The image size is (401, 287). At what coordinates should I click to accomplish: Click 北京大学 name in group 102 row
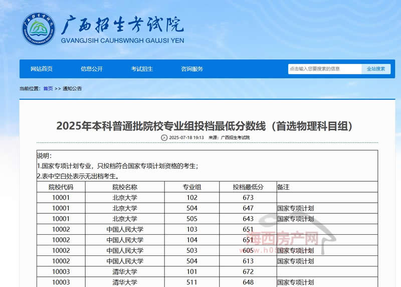point(125,198)
